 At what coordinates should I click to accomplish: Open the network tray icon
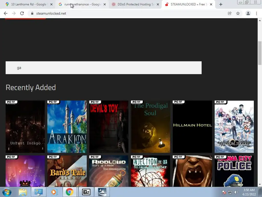click(230, 192)
